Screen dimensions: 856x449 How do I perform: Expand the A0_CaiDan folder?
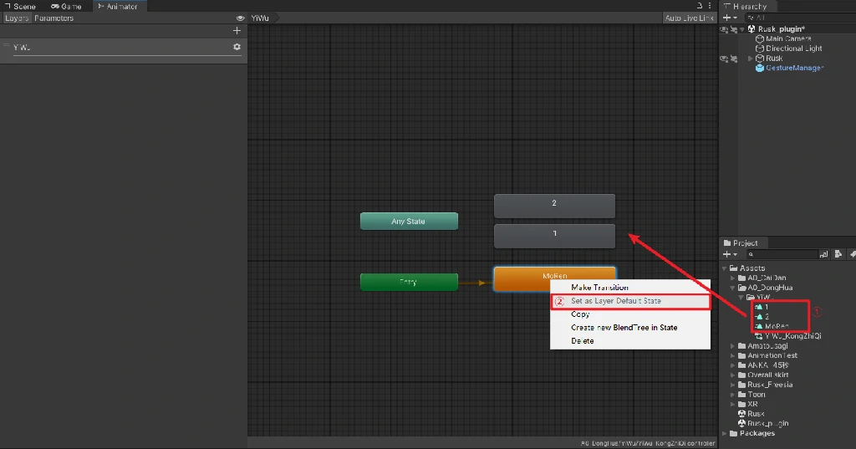(732, 278)
